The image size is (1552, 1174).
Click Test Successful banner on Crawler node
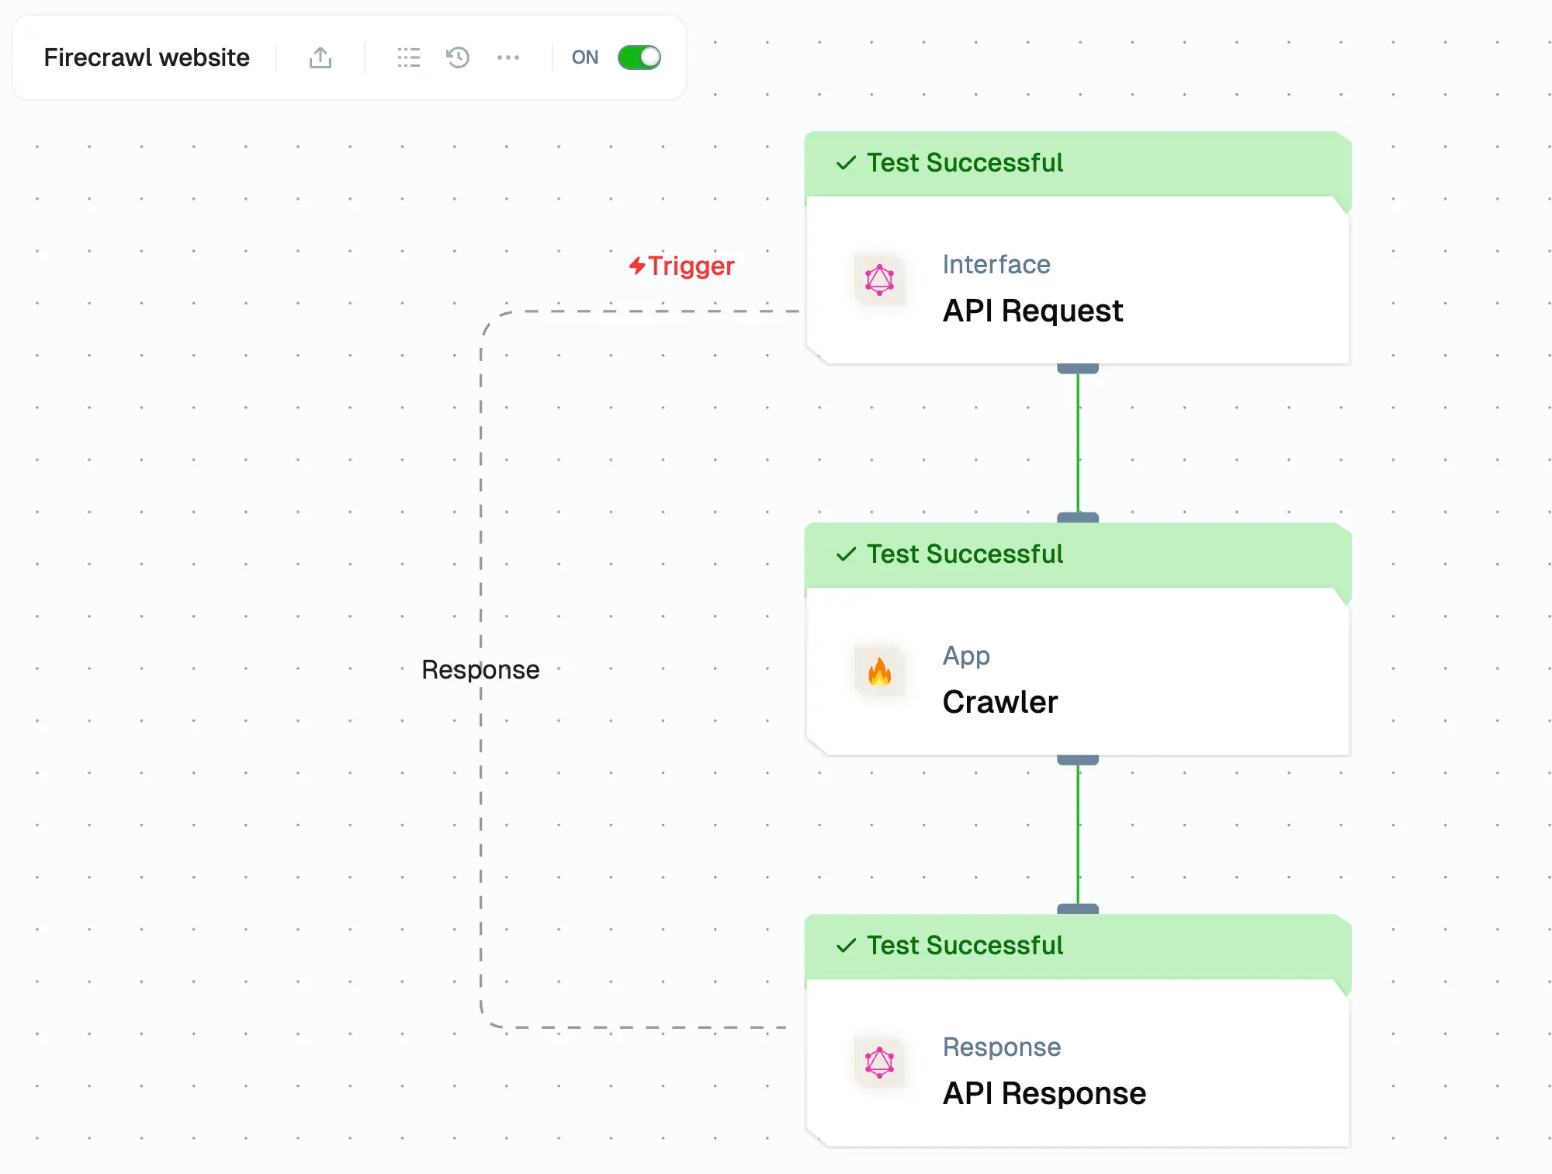tap(965, 554)
